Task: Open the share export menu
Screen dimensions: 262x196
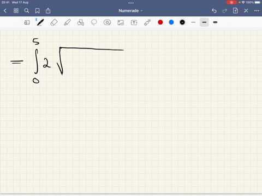Action: (x=48, y=11)
